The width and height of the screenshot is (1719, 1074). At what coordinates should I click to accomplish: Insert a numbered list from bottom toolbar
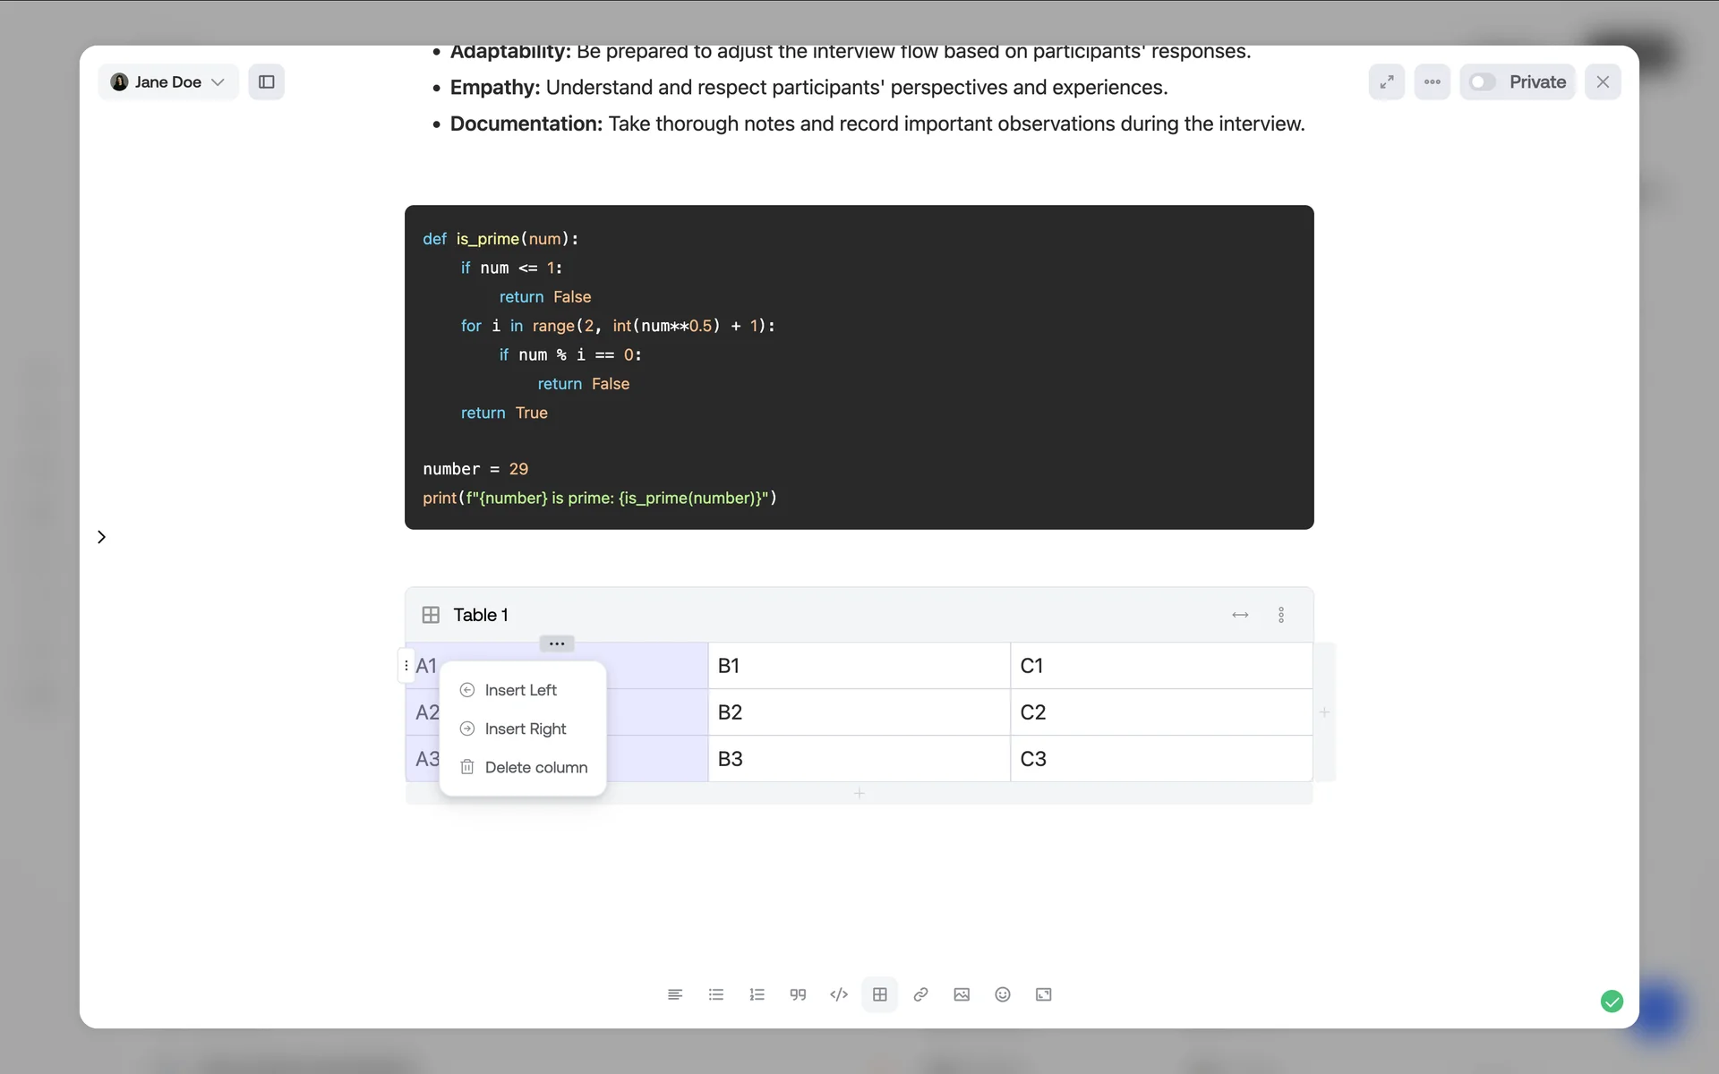point(757,994)
